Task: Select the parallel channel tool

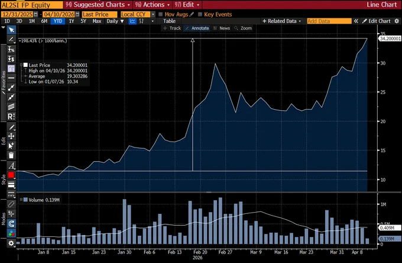Action: (x=11, y=107)
